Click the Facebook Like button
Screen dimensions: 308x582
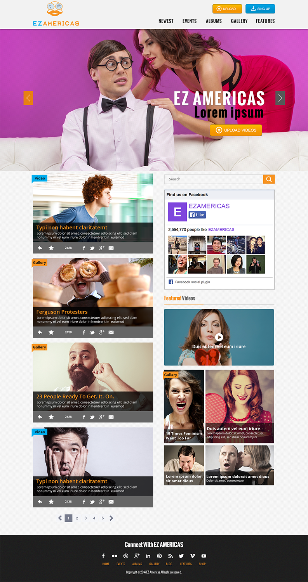click(x=197, y=215)
